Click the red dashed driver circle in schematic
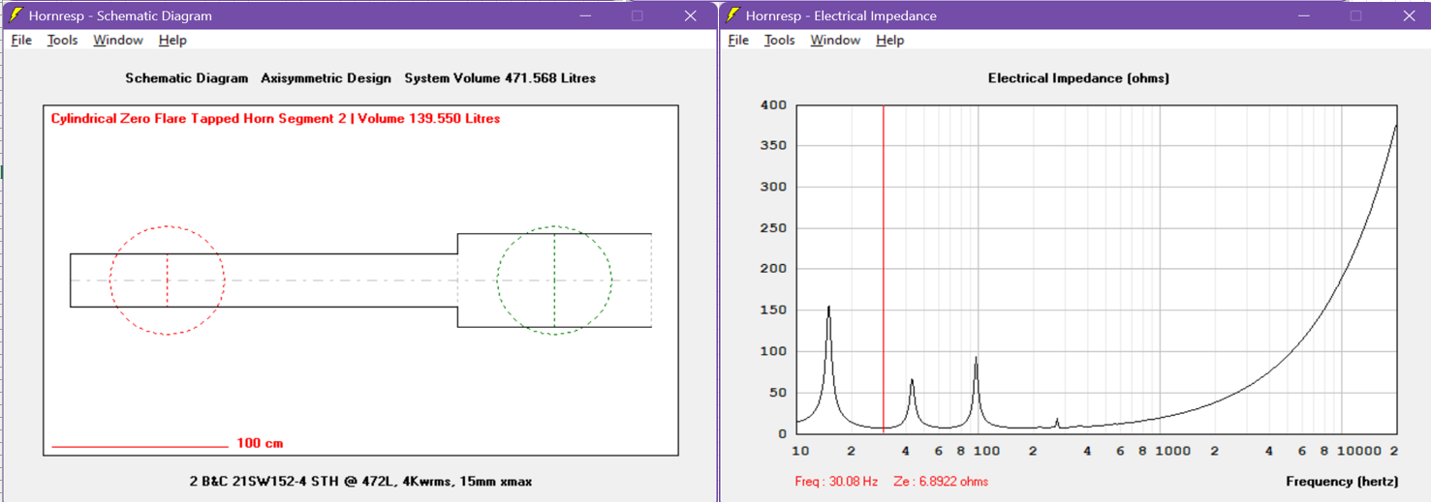The width and height of the screenshot is (1431, 502). (167, 281)
